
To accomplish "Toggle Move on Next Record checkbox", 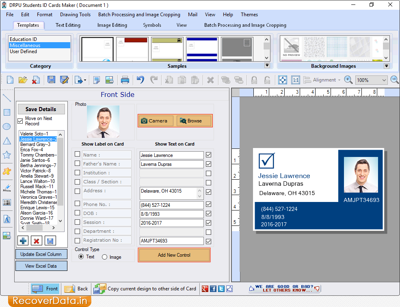I will click(20, 120).
